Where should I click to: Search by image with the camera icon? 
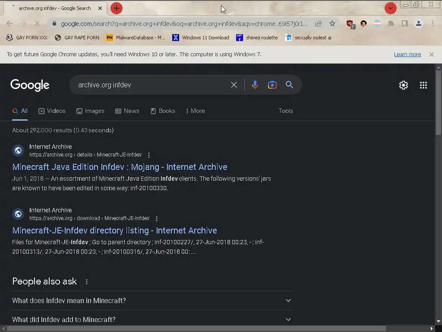pyautogui.click(x=272, y=85)
